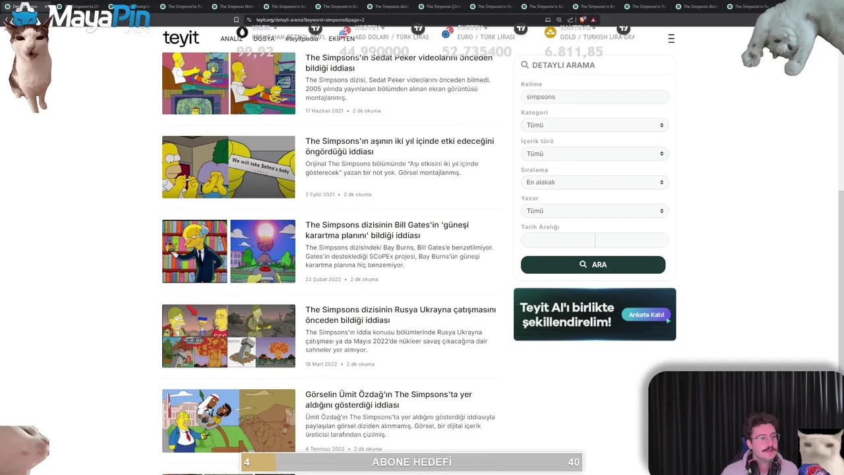Click the Selma's baby article thumbnail
This screenshot has height=475, width=844.
[x=229, y=167]
